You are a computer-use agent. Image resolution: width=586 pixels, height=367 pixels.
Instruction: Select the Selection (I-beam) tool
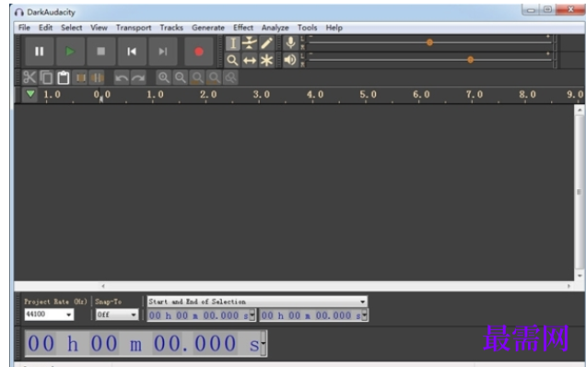232,43
